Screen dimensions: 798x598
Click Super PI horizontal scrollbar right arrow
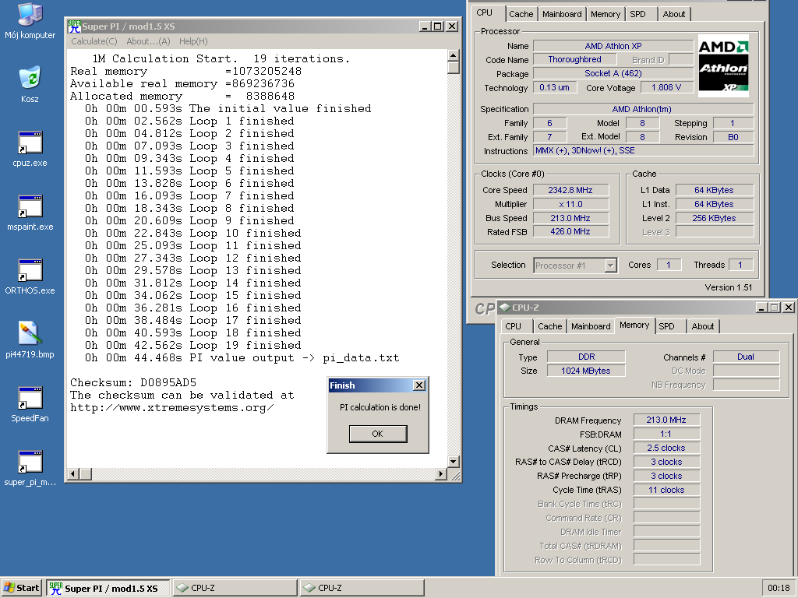click(441, 474)
